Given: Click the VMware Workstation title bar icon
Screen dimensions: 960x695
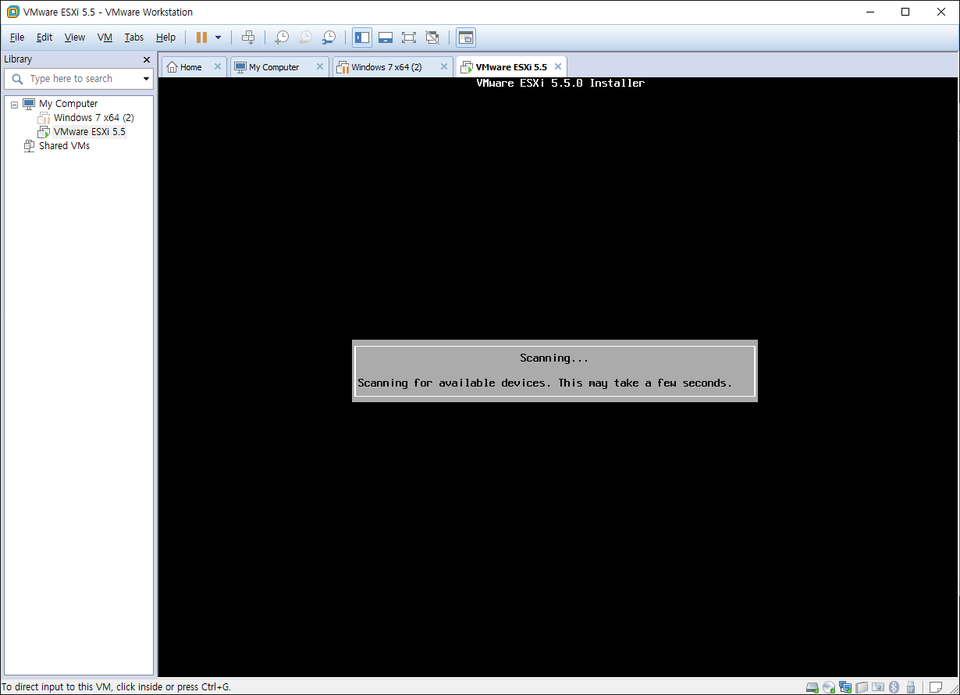Looking at the screenshot, I should point(12,12).
